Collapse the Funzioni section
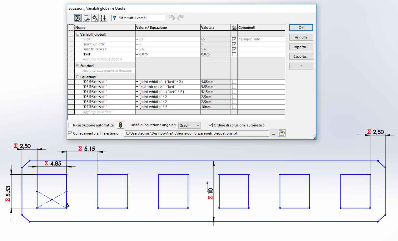This screenshot has height=241, width=398. click(x=77, y=66)
